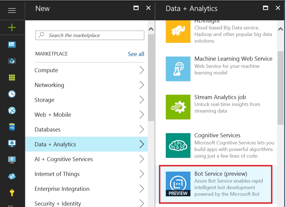Select the Storage marketplace category

coord(87,100)
